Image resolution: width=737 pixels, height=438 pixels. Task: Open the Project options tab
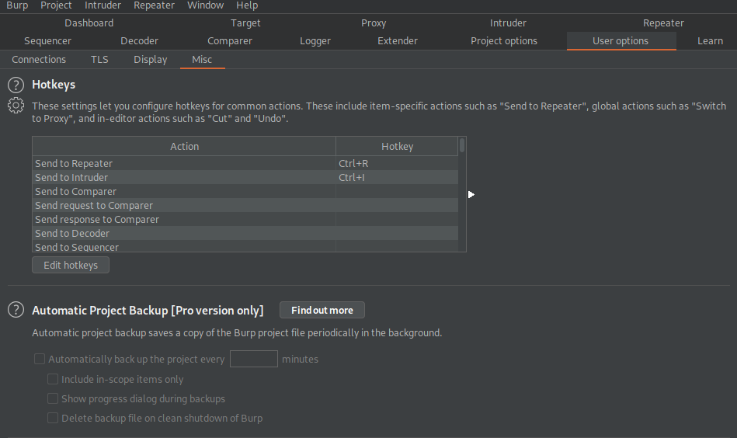(503, 41)
